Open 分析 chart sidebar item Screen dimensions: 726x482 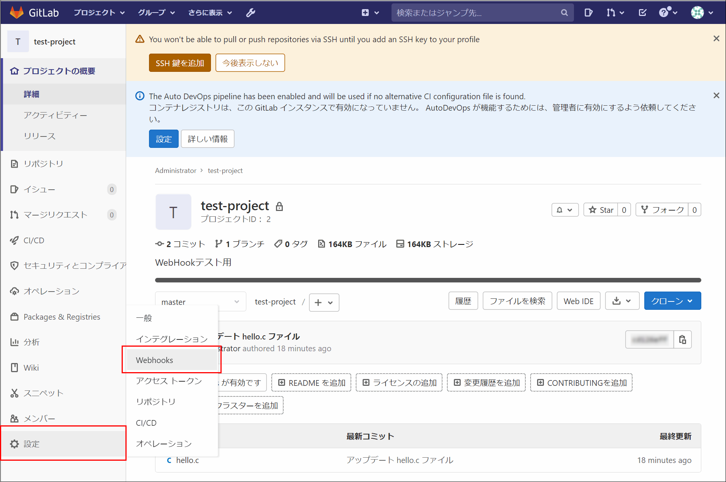pos(63,342)
